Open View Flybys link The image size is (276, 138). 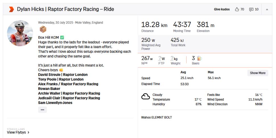pos(18,132)
